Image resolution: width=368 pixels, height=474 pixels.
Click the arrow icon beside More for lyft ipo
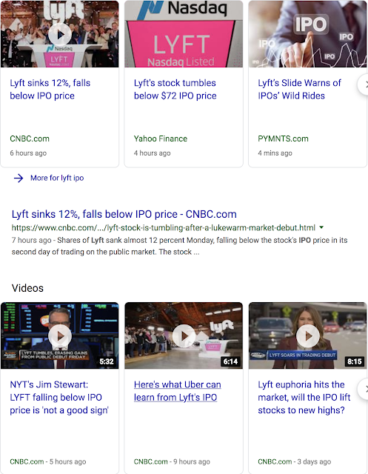coord(19,178)
